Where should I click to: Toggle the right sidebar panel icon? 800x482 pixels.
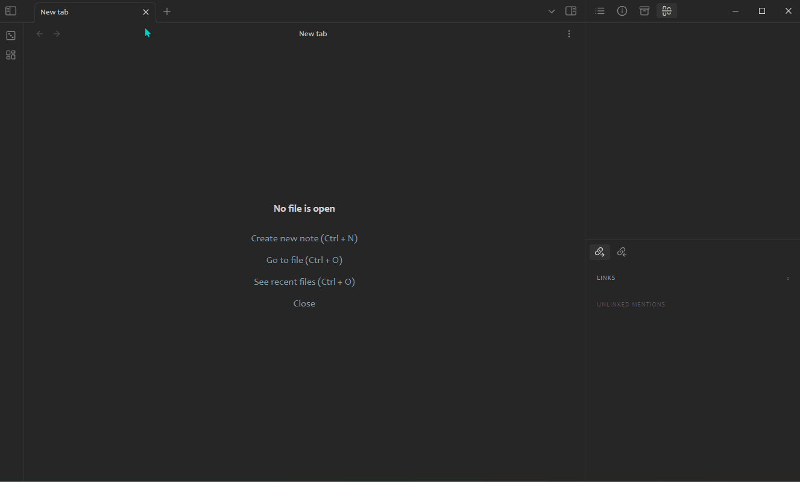pos(571,11)
